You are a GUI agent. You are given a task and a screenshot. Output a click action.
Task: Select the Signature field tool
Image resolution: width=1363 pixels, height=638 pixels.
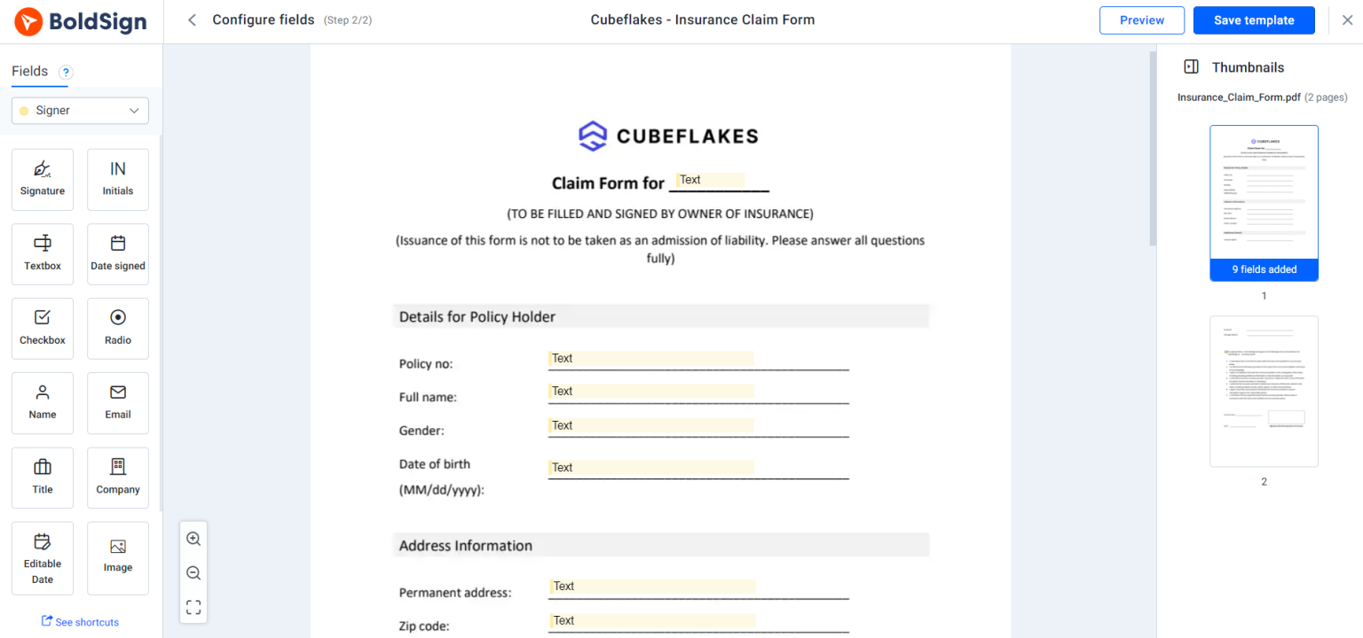42,179
